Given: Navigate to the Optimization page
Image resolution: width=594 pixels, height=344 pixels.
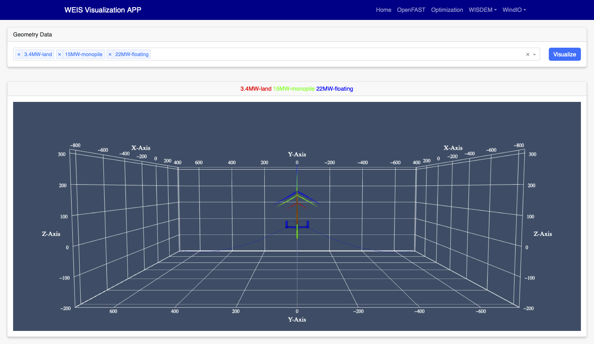Looking at the screenshot, I should pos(447,10).
